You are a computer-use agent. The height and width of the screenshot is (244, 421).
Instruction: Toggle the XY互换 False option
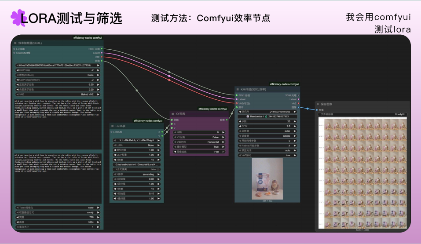[198, 137]
